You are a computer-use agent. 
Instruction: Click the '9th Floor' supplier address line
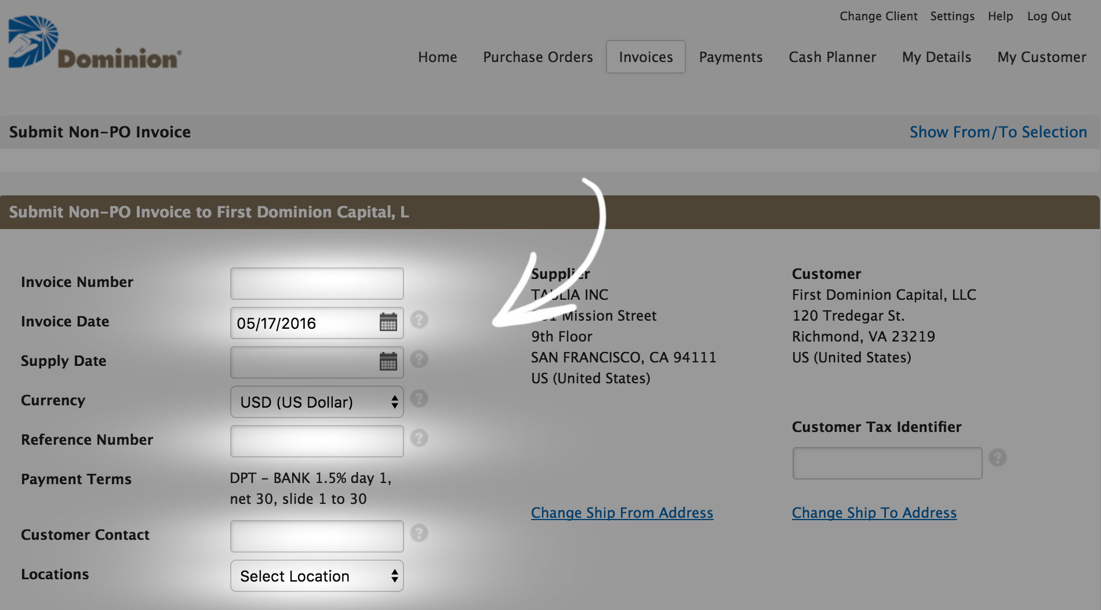pyautogui.click(x=561, y=336)
